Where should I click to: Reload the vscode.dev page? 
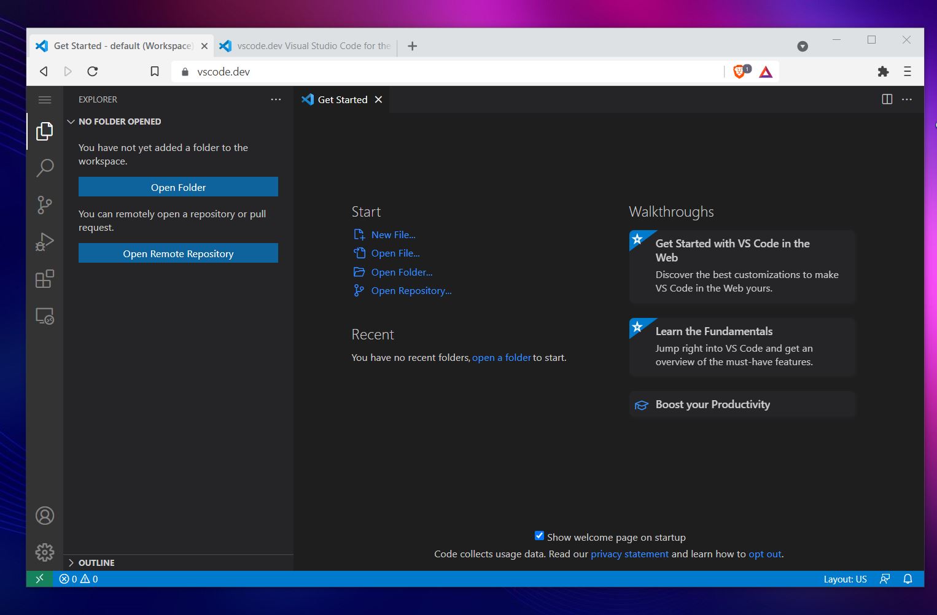tap(93, 72)
